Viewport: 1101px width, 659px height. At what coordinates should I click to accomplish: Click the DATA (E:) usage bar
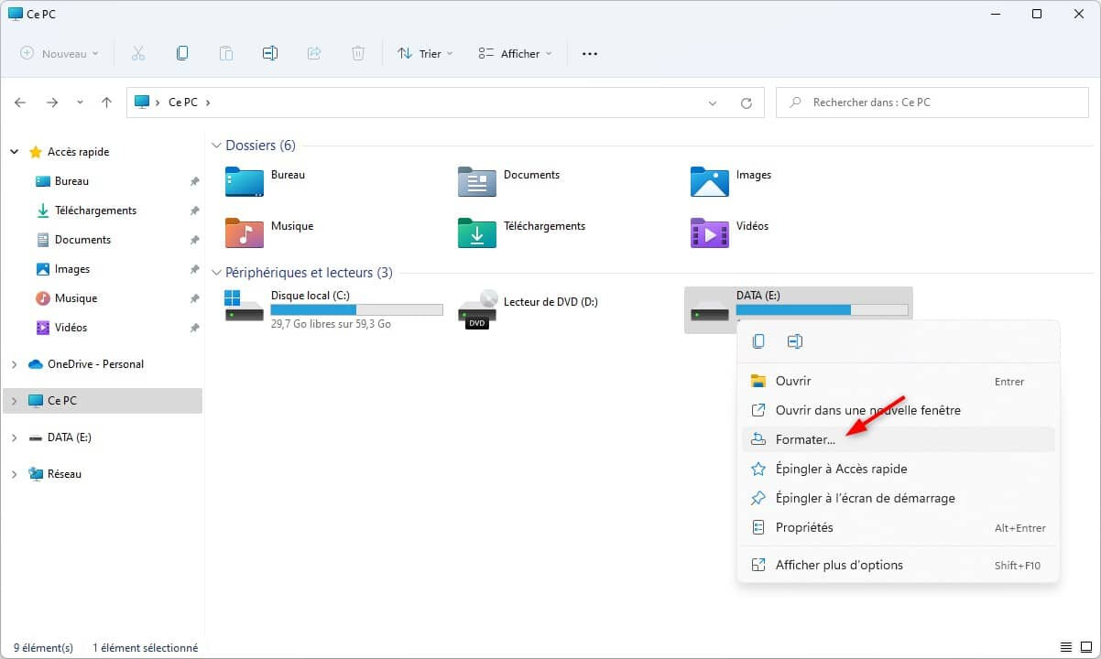point(822,310)
